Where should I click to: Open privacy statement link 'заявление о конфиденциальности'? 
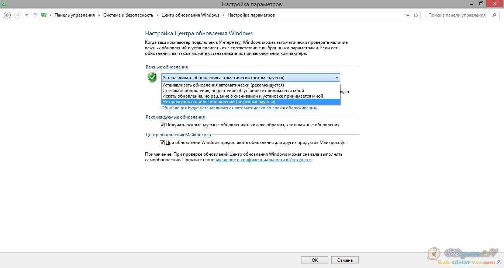263,160
